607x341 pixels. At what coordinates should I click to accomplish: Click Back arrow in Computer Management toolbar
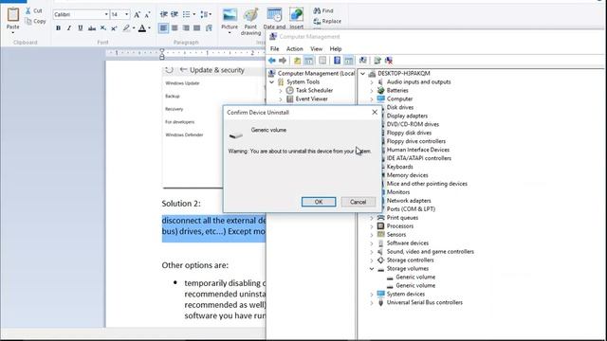pyautogui.click(x=272, y=61)
